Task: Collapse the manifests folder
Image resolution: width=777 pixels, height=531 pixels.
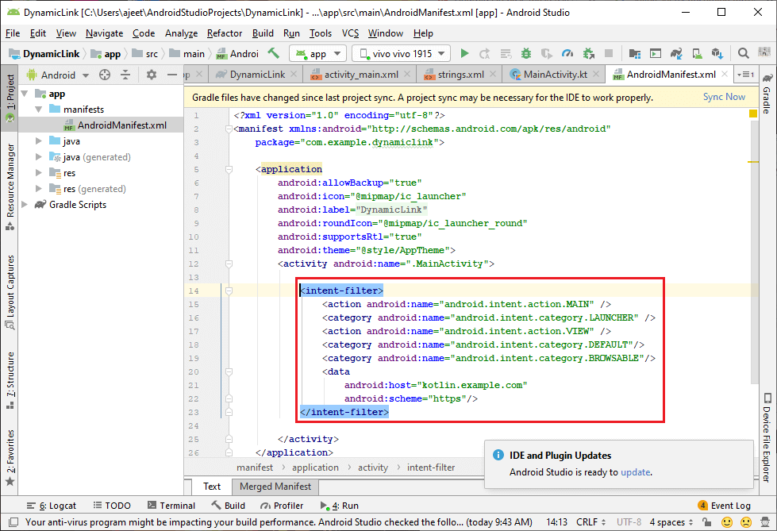Action: (x=39, y=109)
